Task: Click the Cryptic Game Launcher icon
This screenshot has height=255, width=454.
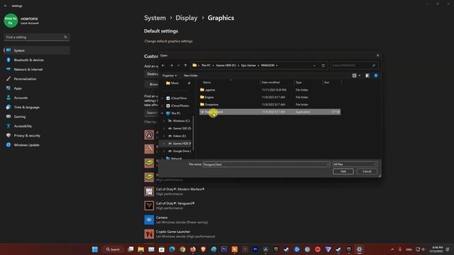Action: click(149, 234)
